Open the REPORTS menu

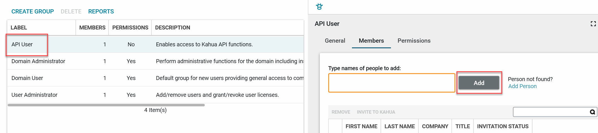pyautogui.click(x=101, y=12)
